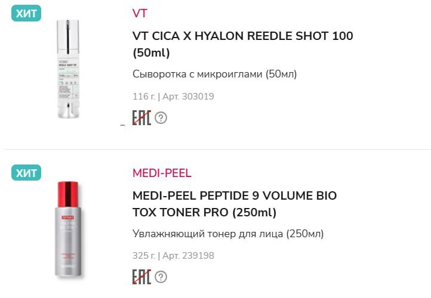Click description 'Сыворотка с микроиглами (50мл)'
The width and height of the screenshot is (431, 298).
click(x=214, y=74)
